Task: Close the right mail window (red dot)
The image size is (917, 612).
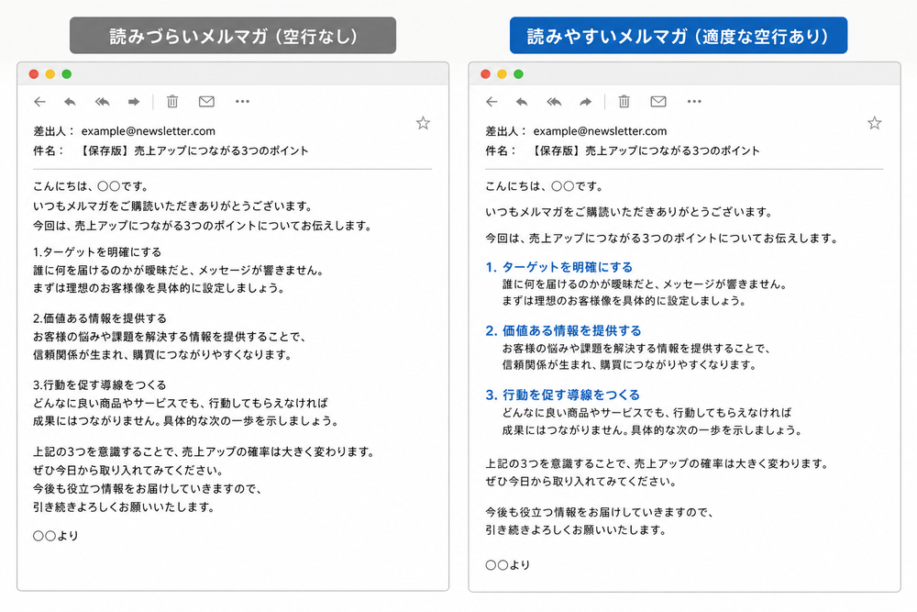Action: click(x=485, y=73)
